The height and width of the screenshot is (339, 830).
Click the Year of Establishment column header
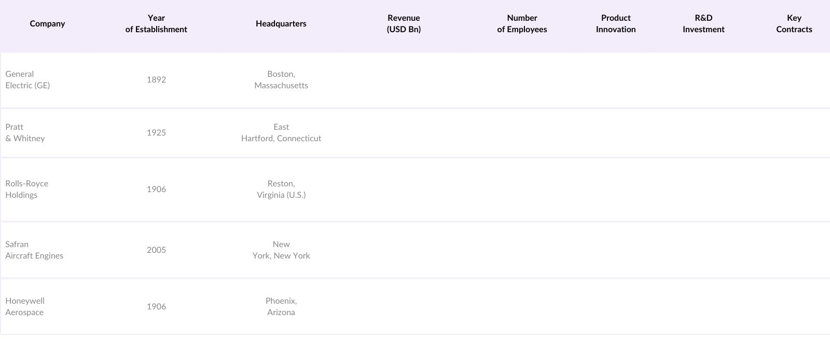click(x=156, y=24)
